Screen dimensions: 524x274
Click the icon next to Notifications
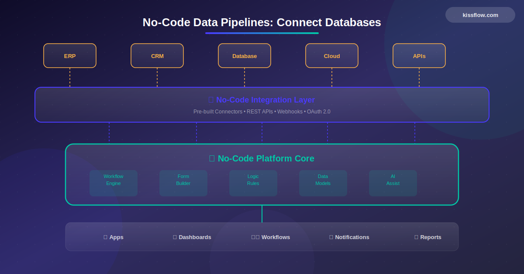tap(331, 237)
